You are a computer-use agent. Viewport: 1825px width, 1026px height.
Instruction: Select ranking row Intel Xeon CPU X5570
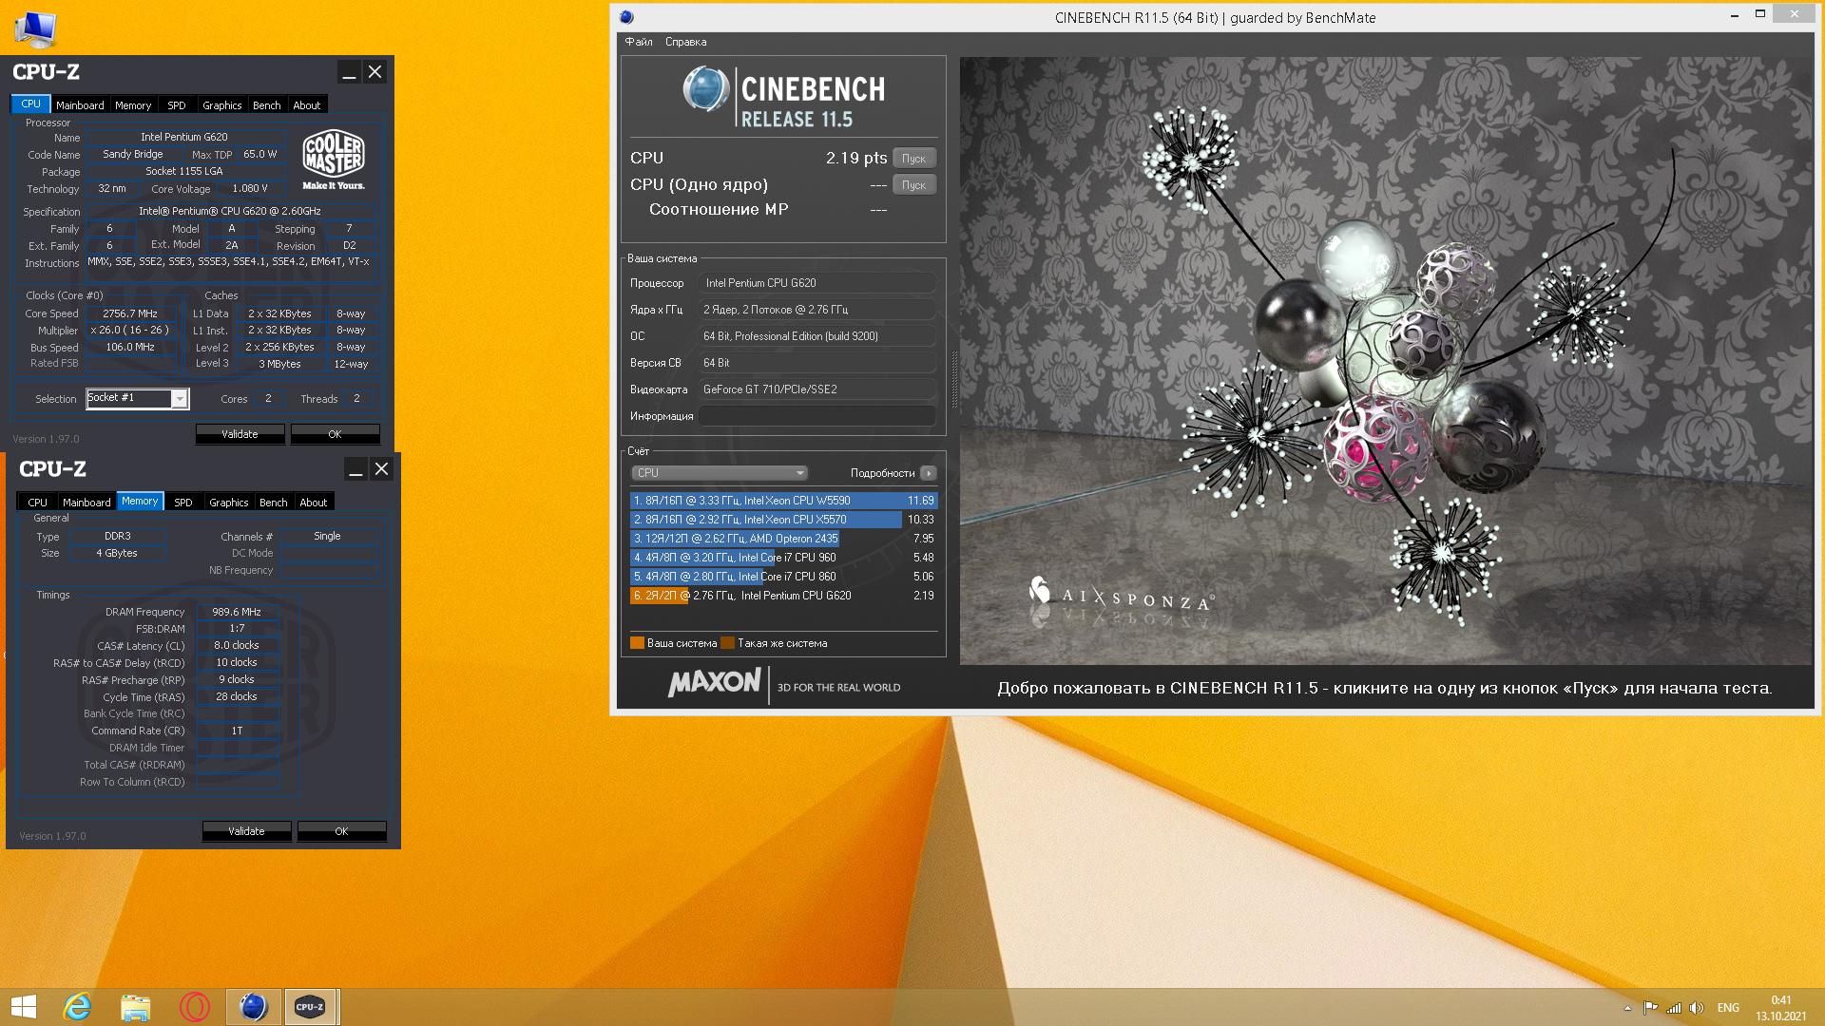(x=784, y=520)
